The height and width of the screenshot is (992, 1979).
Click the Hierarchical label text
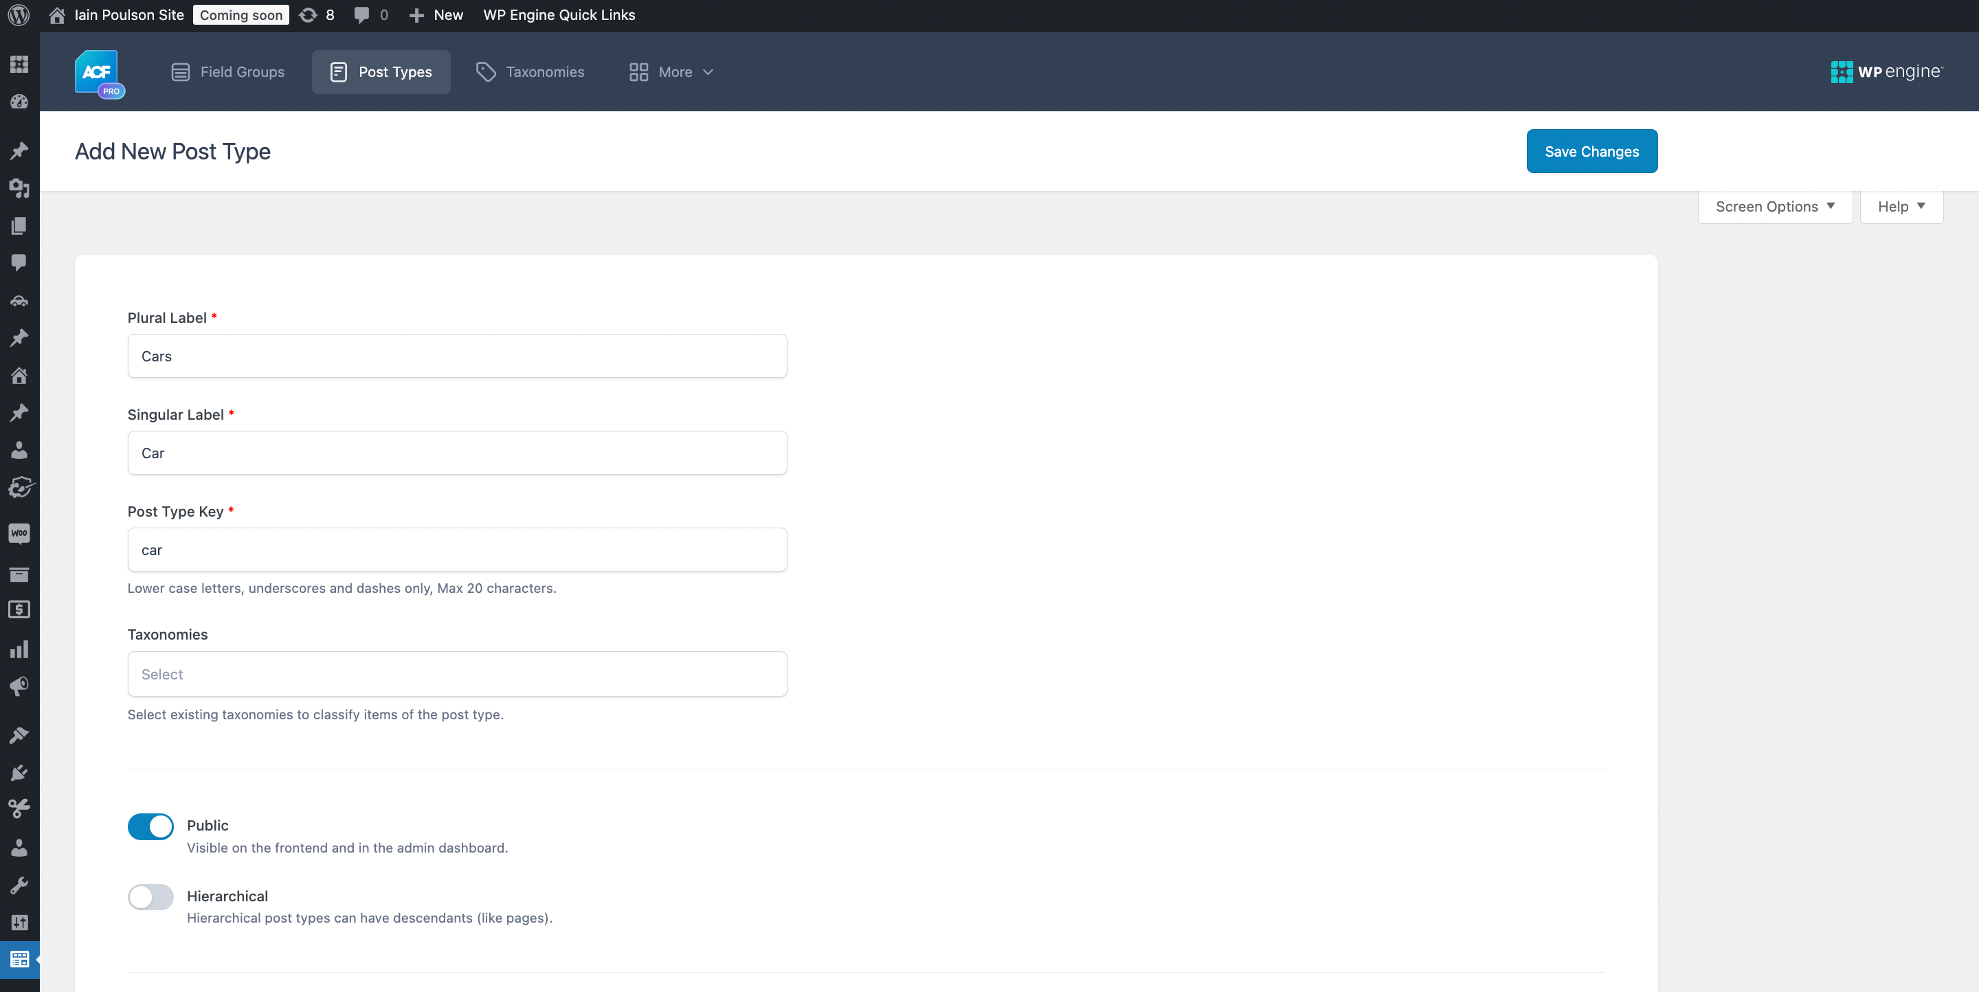click(x=227, y=896)
